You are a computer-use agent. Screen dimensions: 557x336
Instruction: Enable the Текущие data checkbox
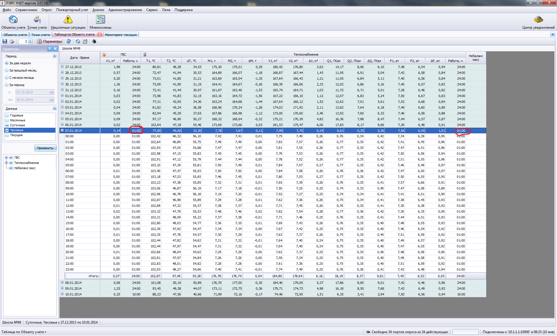[7, 135]
